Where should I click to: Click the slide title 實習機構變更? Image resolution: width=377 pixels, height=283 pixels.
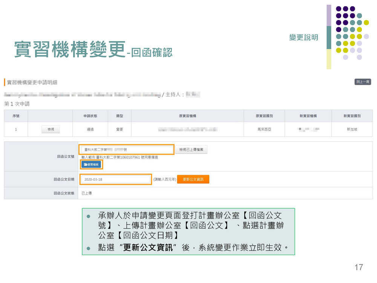(70, 49)
